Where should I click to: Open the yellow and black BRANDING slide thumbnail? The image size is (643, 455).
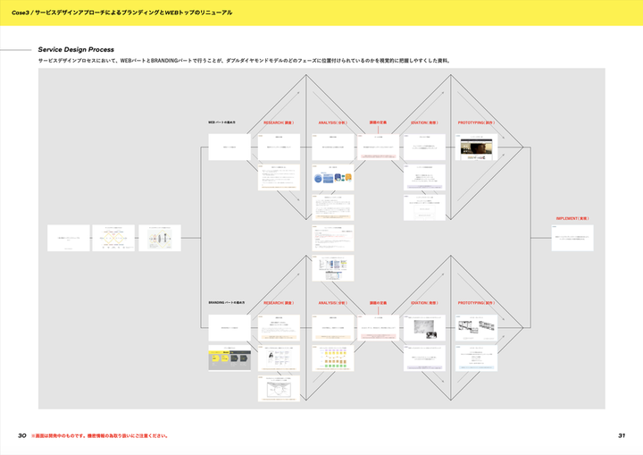pos(230,358)
